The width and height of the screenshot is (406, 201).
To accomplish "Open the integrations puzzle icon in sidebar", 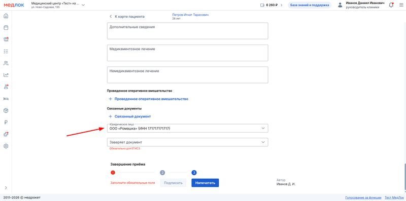I will tap(6, 134).
